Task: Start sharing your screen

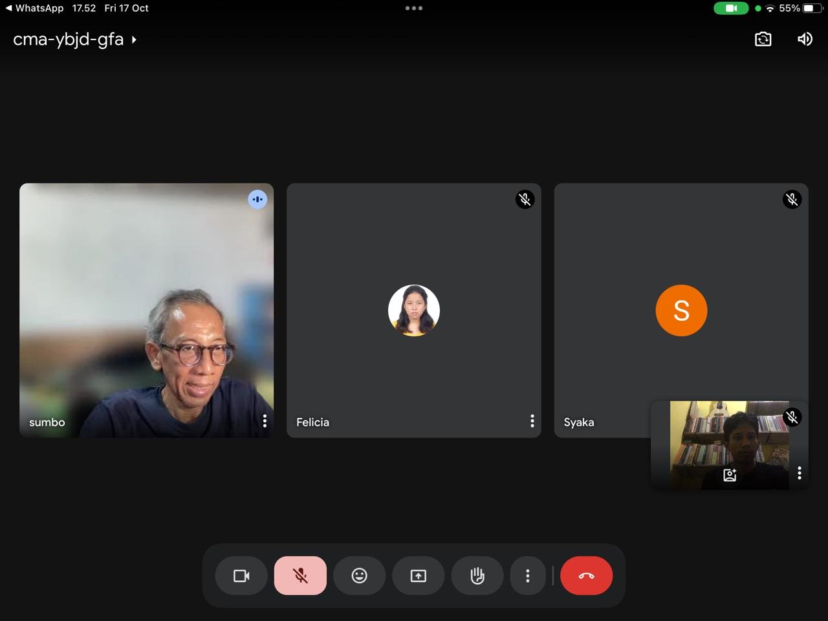Action: point(419,576)
